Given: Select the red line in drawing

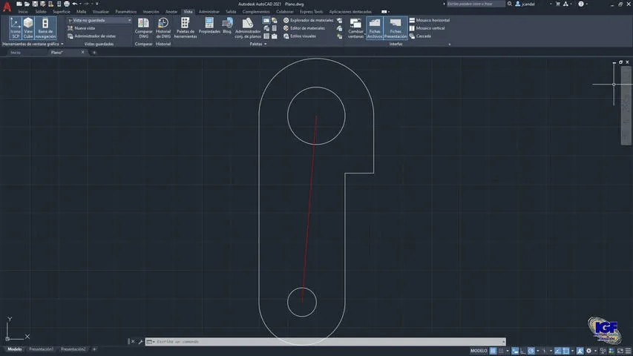Looking at the screenshot, I should (x=309, y=208).
